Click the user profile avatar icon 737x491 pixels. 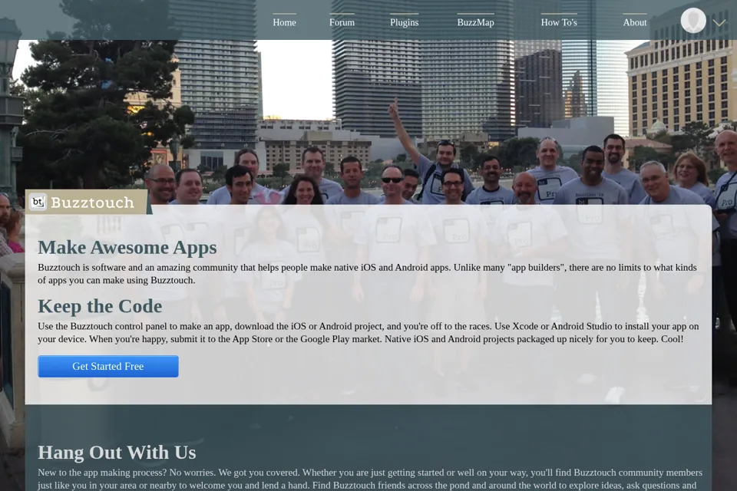693,21
